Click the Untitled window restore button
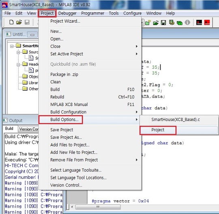This screenshot has height=214, width=219. tap(32, 34)
